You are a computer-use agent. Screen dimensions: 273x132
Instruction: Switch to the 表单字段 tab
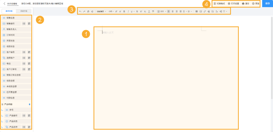(x=9, y=11)
